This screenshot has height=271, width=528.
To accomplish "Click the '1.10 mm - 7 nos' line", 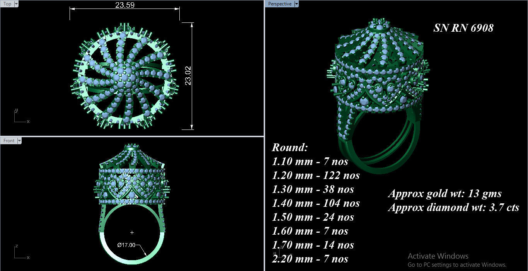I will 310,161.
